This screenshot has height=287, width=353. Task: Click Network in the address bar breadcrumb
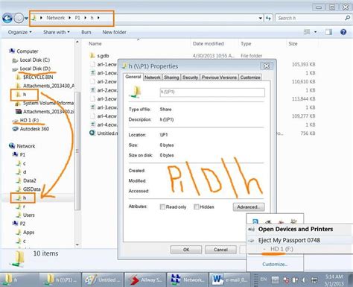click(55, 18)
